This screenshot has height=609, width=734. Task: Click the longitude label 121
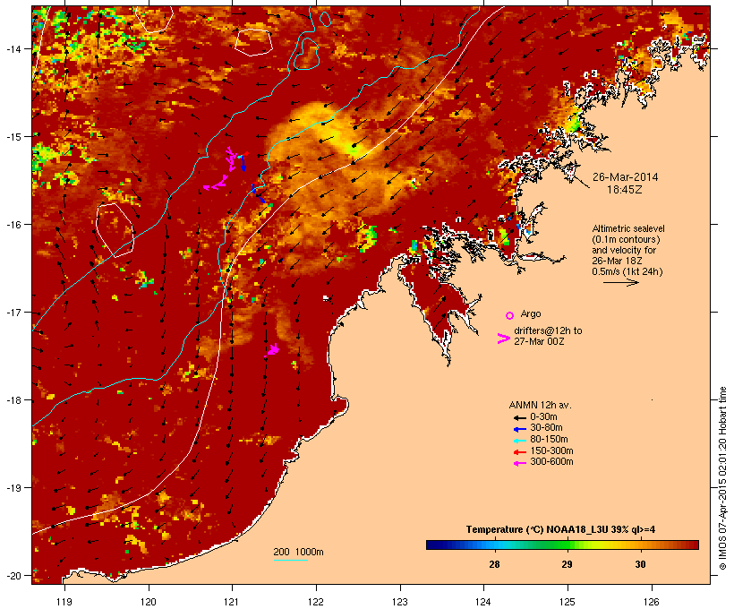click(232, 602)
